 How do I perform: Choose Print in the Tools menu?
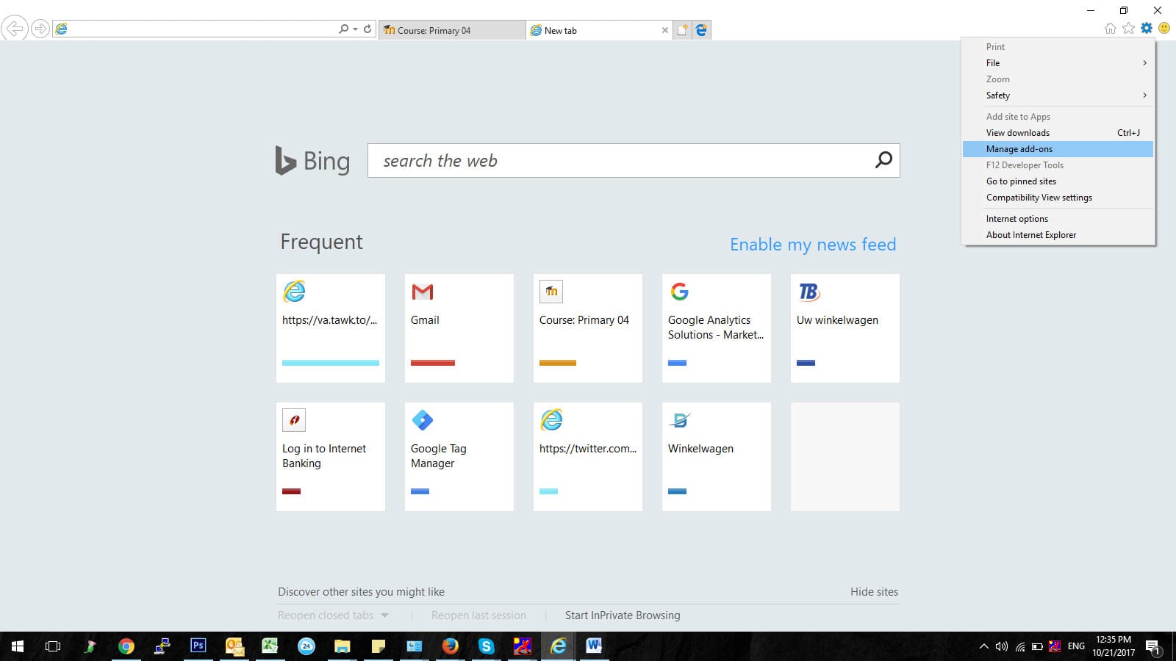click(x=1058, y=47)
